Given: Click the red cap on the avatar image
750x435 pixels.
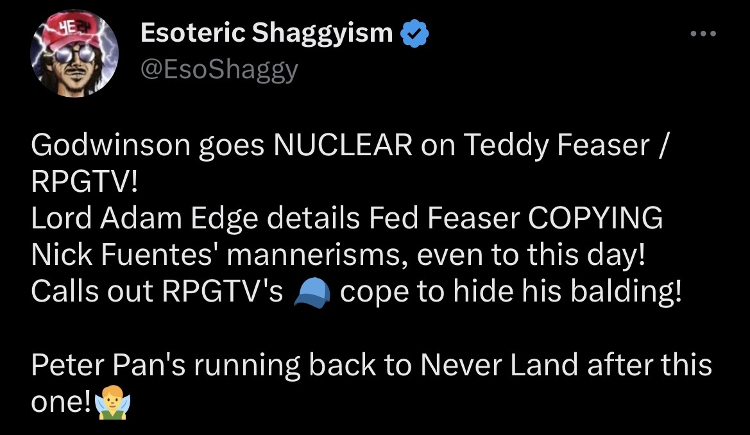Looking at the screenshot, I should point(75,30).
